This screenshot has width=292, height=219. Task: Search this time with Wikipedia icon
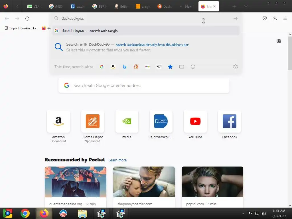coord(159,67)
